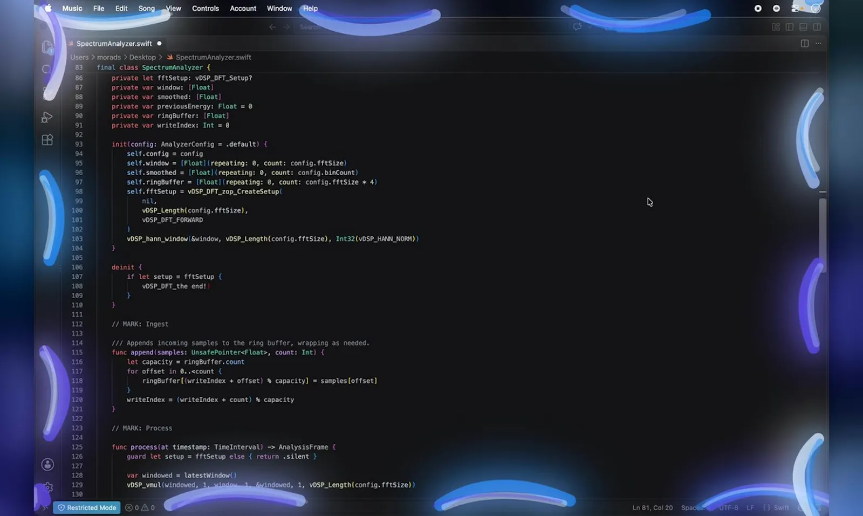
Task: Toggle the primary sidebar visibility
Action: [789, 26]
